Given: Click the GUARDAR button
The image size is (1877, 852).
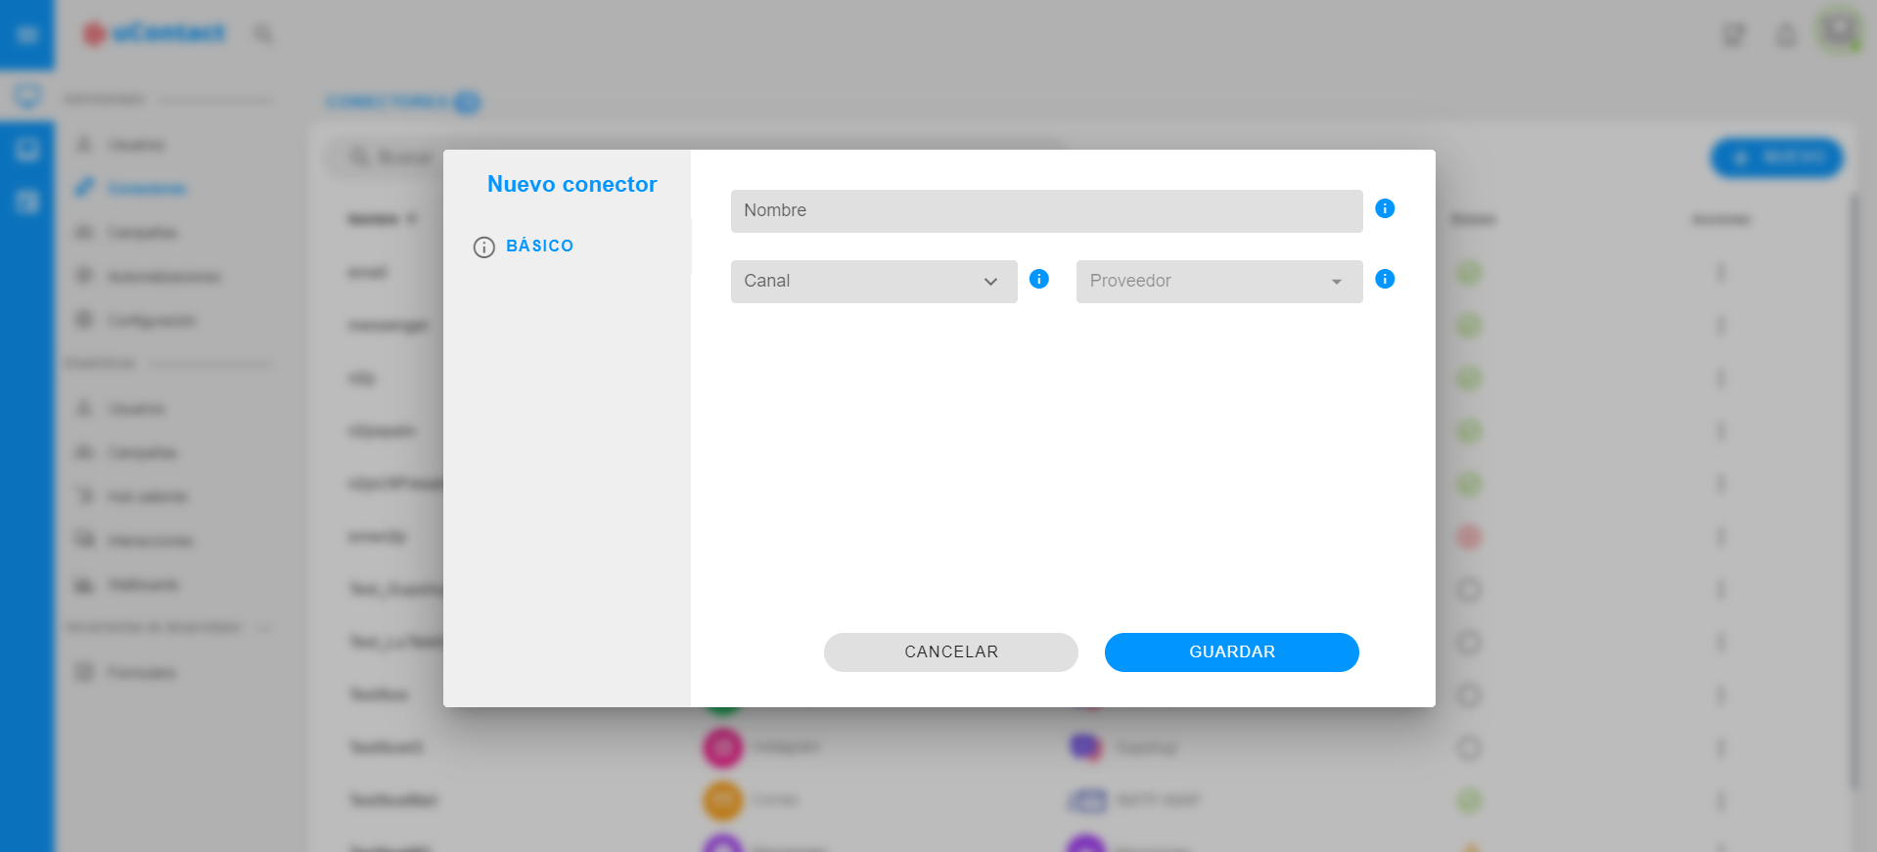Looking at the screenshot, I should [1232, 652].
